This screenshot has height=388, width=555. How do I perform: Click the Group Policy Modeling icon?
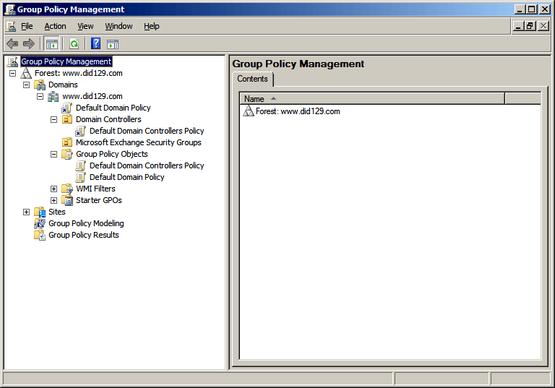[40, 224]
